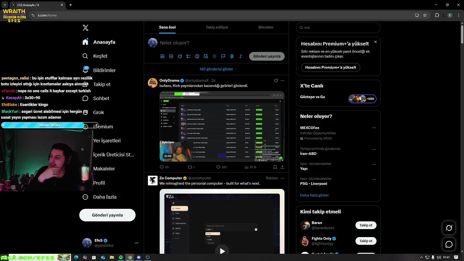Open replies on OnlyDrama post
Screen dimensions: 464x261
click(164, 167)
